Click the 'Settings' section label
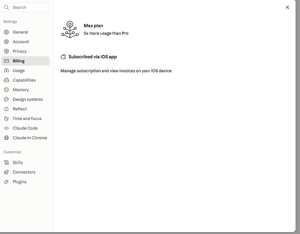This screenshot has height=234, width=300. [x=10, y=22]
